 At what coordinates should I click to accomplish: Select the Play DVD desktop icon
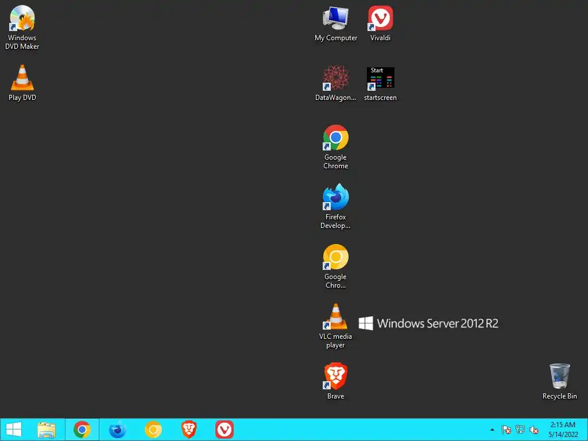click(x=22, y=83)
